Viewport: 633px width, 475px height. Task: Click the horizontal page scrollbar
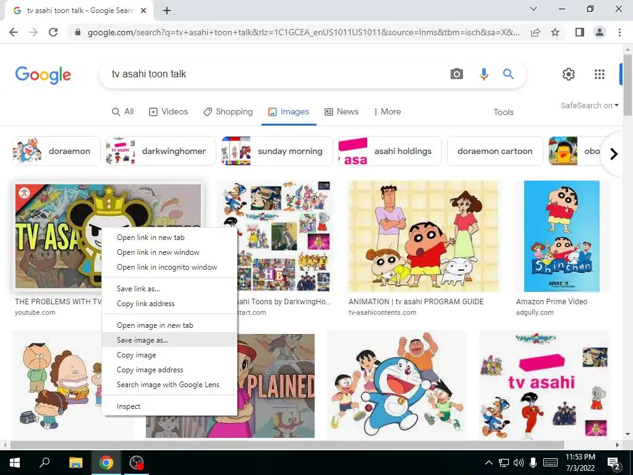[287, 445]
